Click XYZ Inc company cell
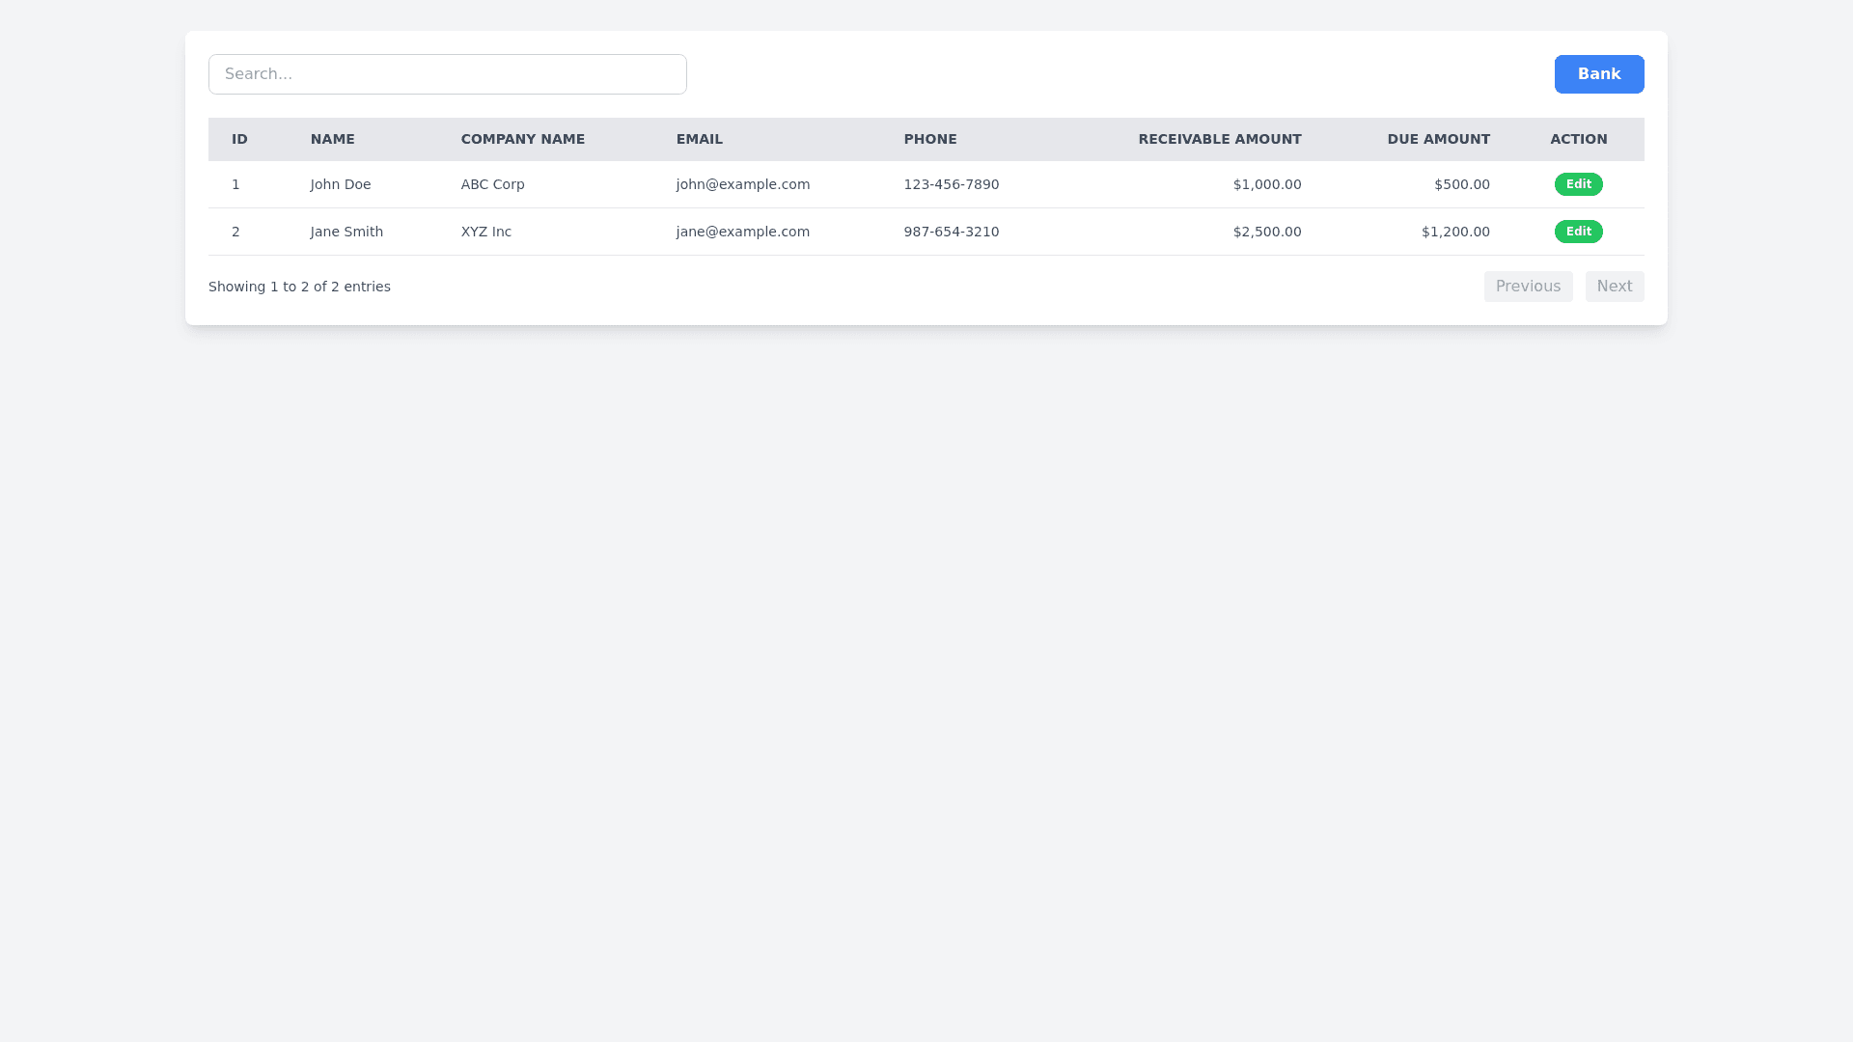The height and width of the screenshot is (1042, 1853). 485,232
